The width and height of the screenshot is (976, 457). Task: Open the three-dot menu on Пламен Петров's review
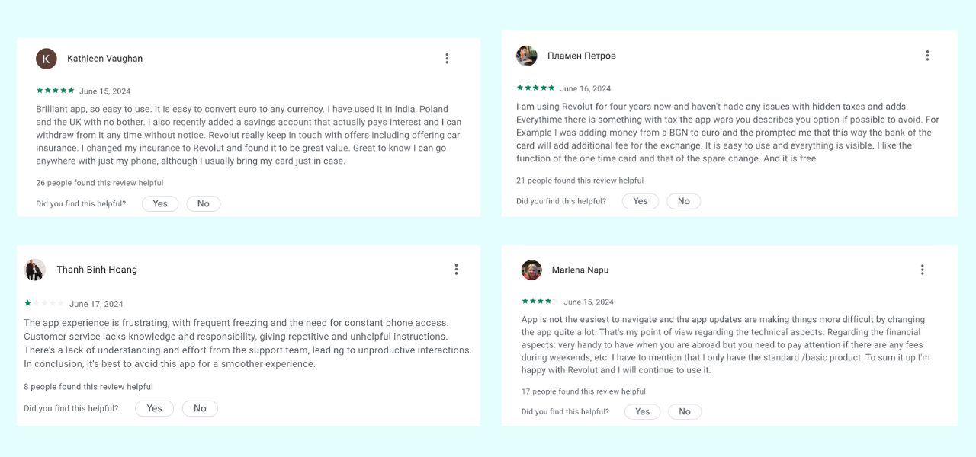point(927,56)
